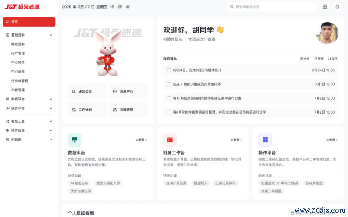Expand the 问题部 sidebar chevron
This screenshot has width=348, height=217.
pyautogui.click(x=51, y=140)
